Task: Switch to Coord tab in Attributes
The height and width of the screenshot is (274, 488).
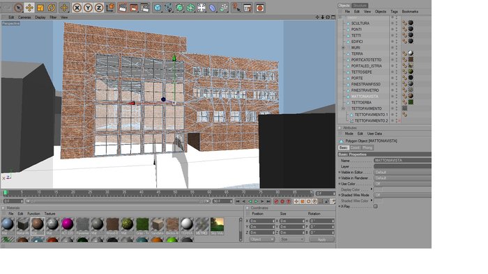Action: coord(355,147)
